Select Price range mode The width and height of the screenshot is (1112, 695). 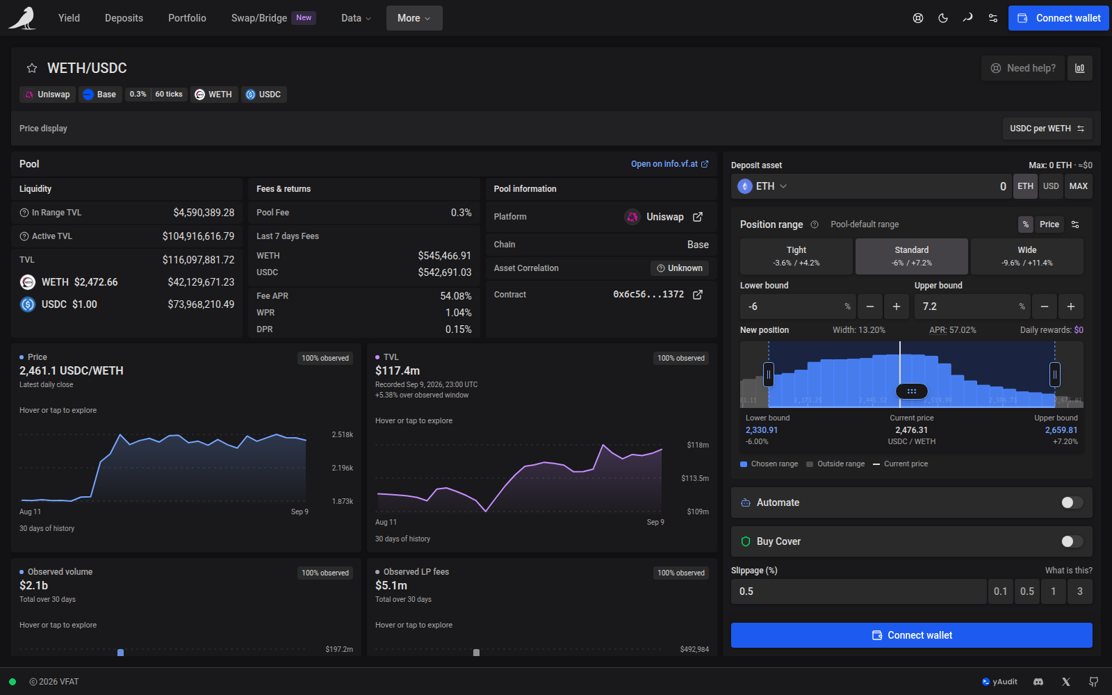1049,224
